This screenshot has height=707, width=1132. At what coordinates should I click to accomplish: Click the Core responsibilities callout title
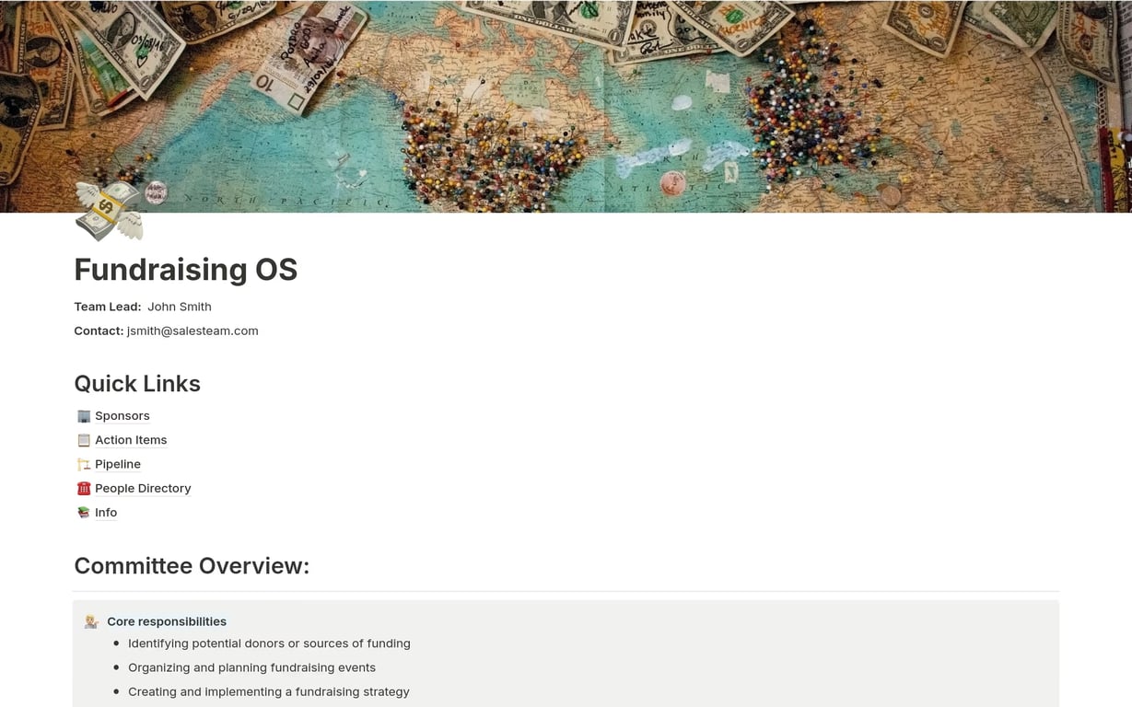[x=167, y=621]
